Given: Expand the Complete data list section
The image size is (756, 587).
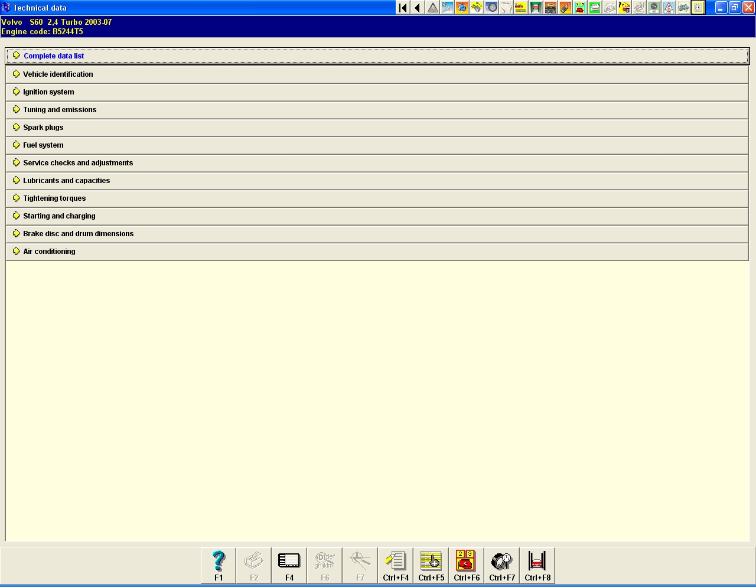Looking at the screenshot, I should click(377, 56).
